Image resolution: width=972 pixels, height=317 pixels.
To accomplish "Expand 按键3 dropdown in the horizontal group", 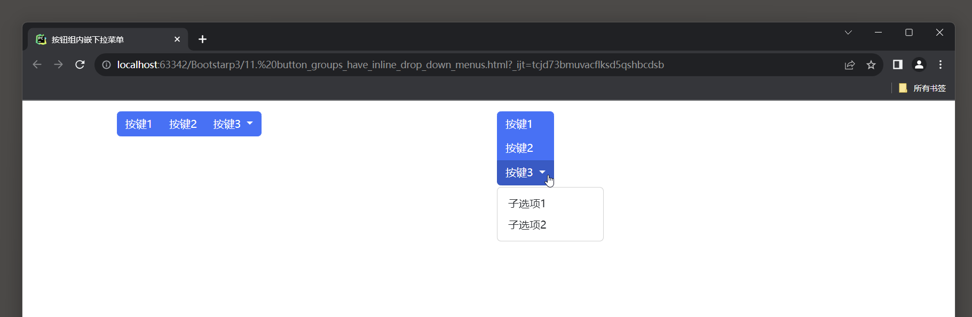I will pos(233,124).
